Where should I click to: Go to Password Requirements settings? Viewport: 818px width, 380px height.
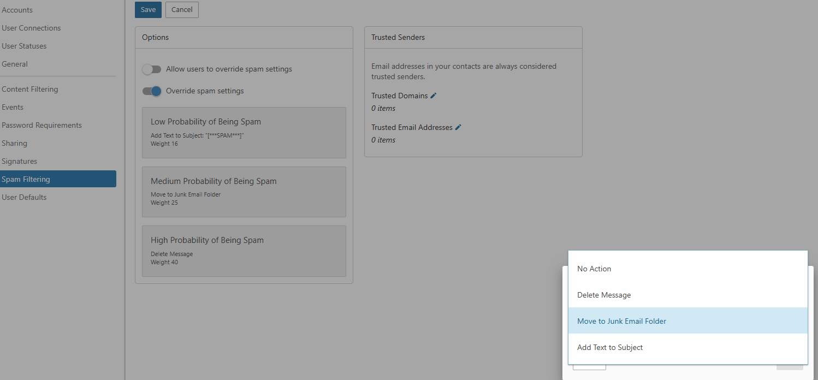coord(42,125)
